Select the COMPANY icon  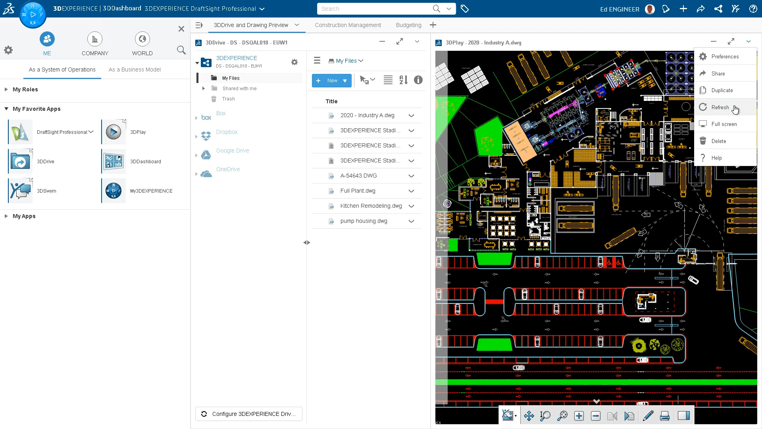pyautogui.click(x=95, y=39)
